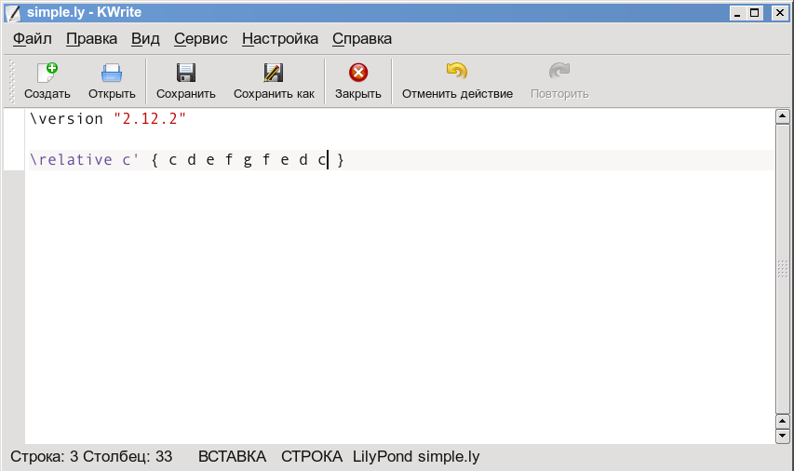Open the Вид menu
Image resolution: width=794 pixels, height=471 pixels.
[x=145, y=38]
